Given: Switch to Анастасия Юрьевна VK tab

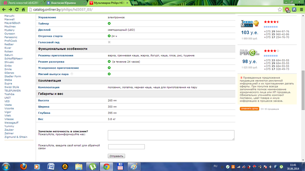Looking at the screenshot, I should [x=64, y=3].
